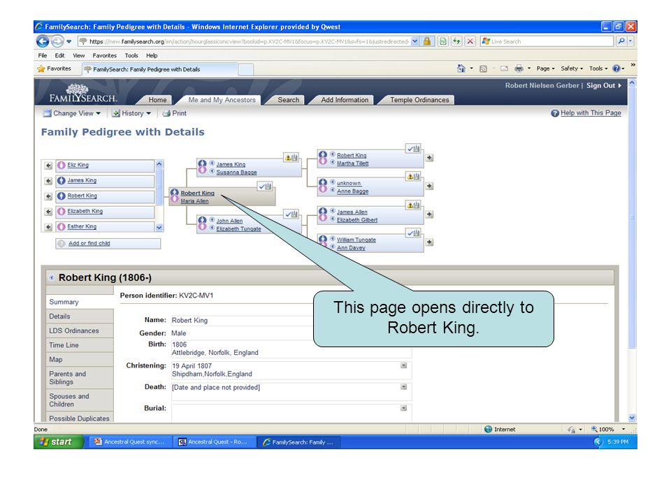Click the Sign Out link
This screenshot has height=503, width=671.
pos(603,85)
